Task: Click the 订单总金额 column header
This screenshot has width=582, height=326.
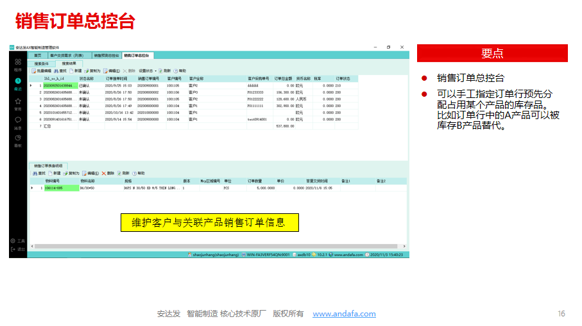Action: pos(284,78)
